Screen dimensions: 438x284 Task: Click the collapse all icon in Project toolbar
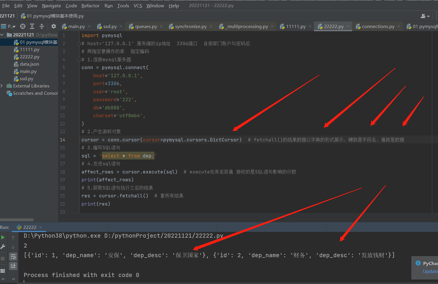pyautogui.click(x=42, y=26)
